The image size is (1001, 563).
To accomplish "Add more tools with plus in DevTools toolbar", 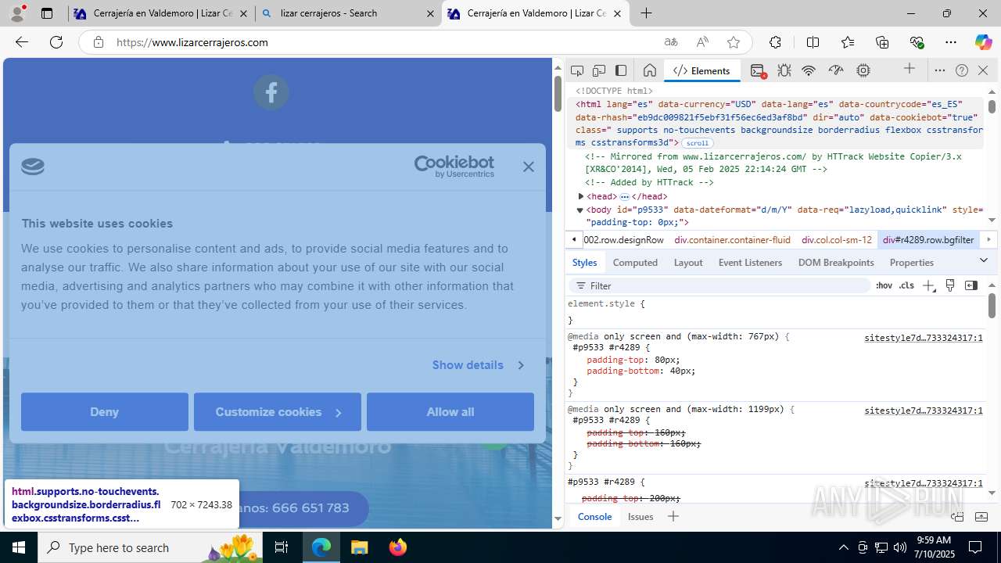I will [x=910, y=70].
